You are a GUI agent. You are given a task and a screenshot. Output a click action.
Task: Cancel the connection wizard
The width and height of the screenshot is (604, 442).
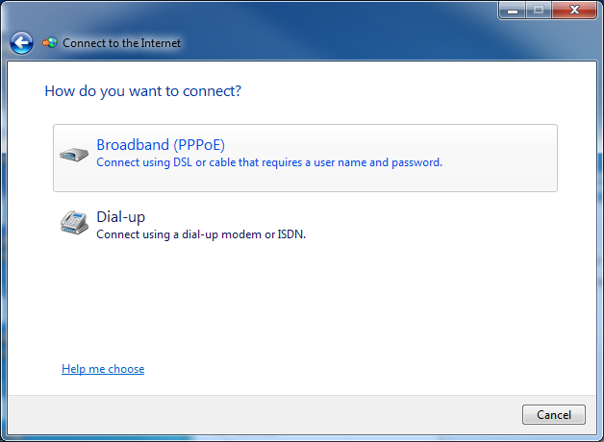coord(554,415)
